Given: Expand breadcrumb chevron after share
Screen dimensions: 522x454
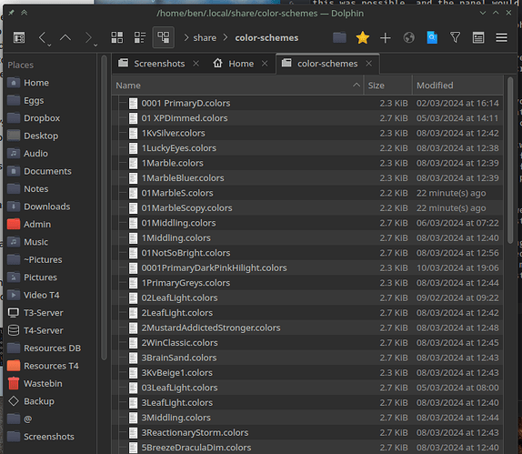Looking at the screenshot, I should pyautogui.click(x=226, y=37).
